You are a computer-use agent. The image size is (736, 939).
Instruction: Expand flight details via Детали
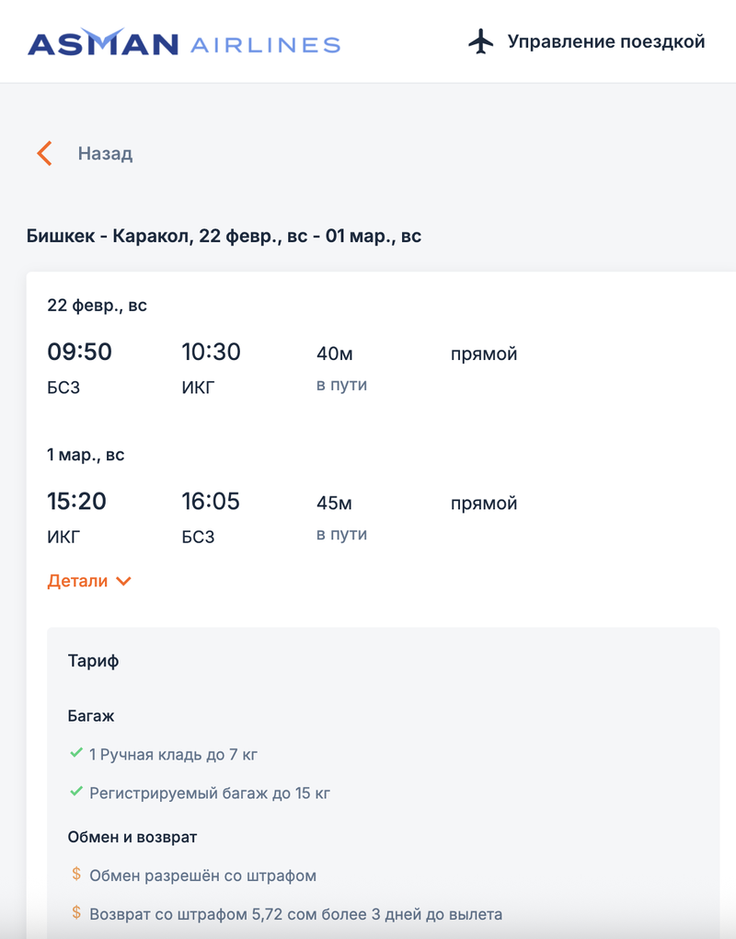tap(78, 581)
